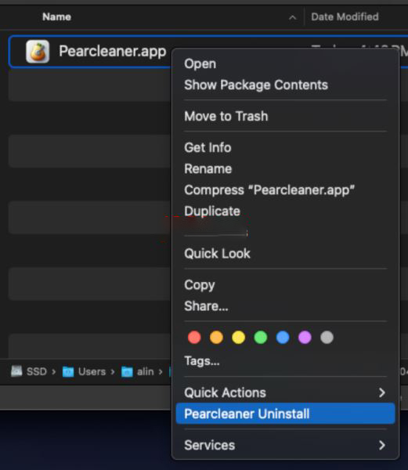Go to SSD in the path bar
The height and width of the screenshot is (470, 408).
(x=37, y=371)
